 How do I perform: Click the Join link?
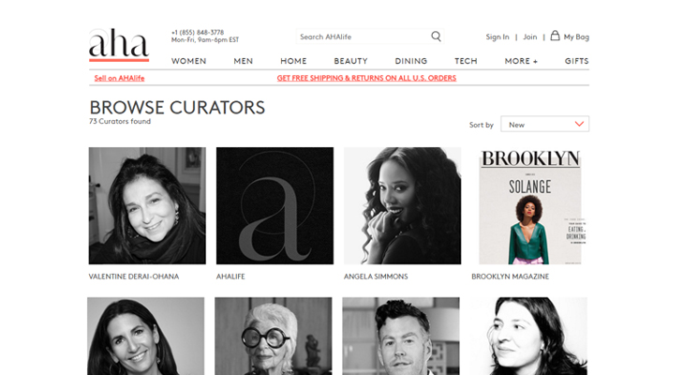point(530,37)
